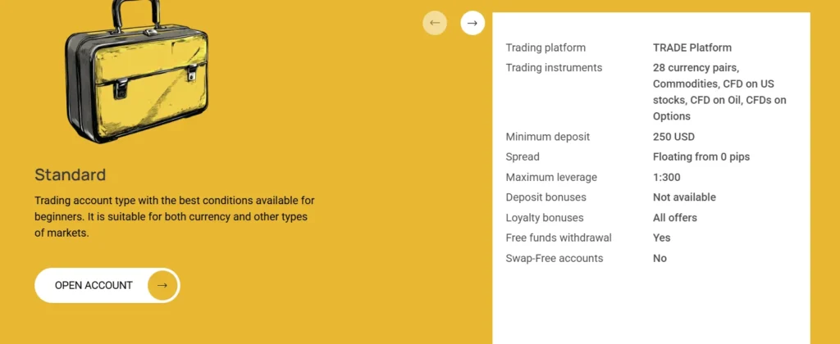Click the Trading platform label
The width and height of the screenshot is (840, 344).
[546, 48]
